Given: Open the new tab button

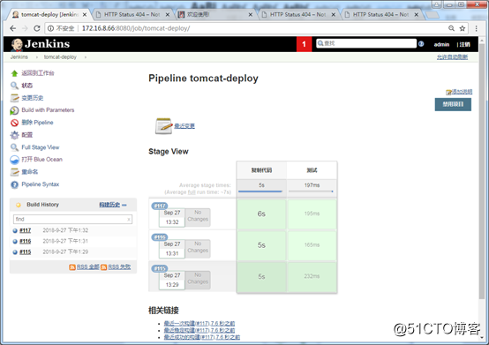Looking at the screenshot, I should point(433,15).
